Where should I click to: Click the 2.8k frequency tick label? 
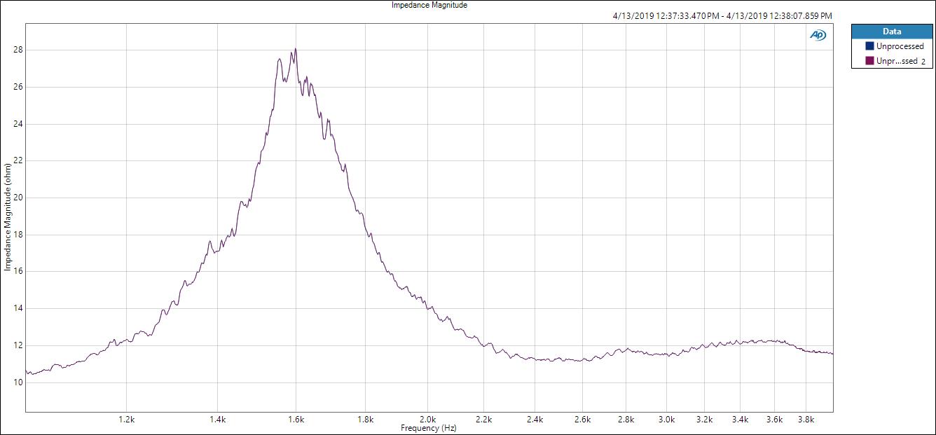click(x=626, y=420)
